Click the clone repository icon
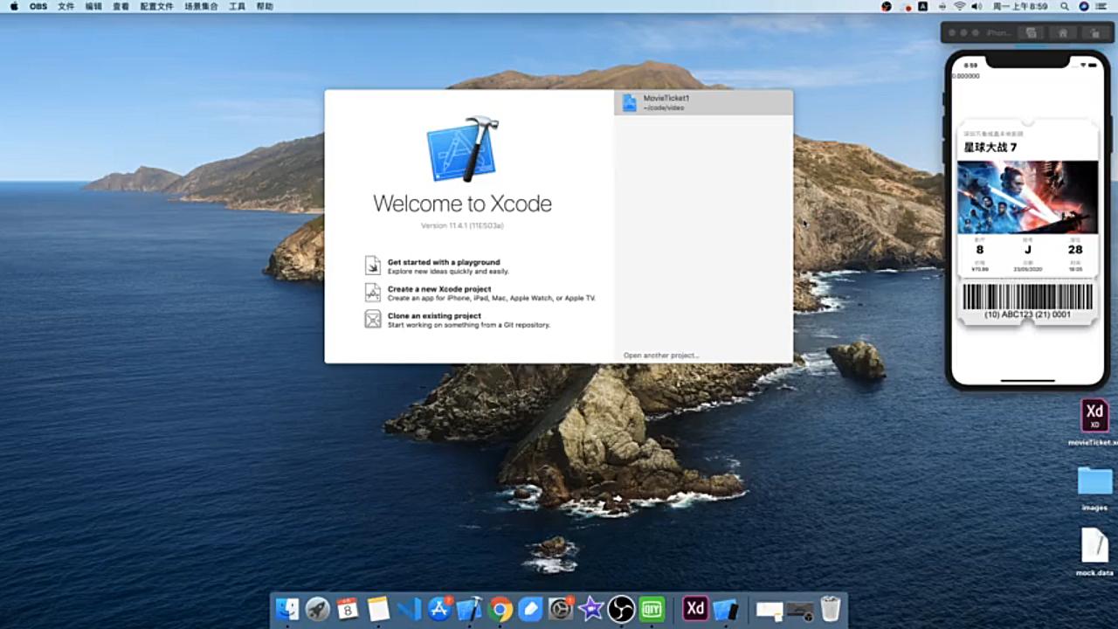 click(373, 319)
